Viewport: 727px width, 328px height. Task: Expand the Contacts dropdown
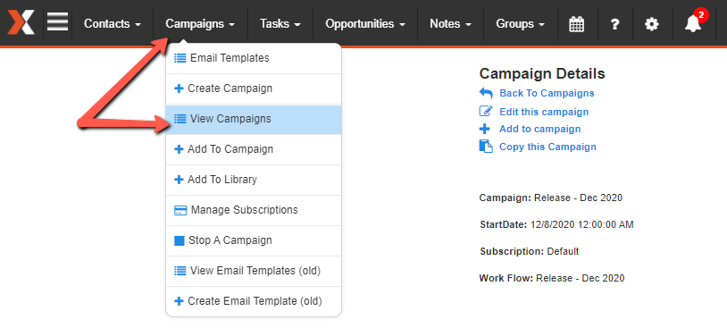[x=113, y=23]
